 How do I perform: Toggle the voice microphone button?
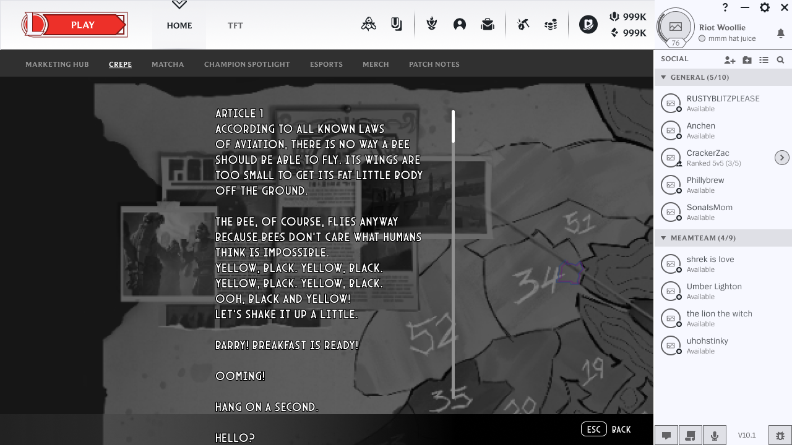tap(715, 435)
